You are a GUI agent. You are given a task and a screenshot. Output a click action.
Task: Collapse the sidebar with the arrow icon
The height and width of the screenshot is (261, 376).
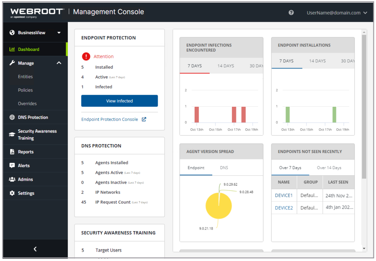[x=35, y=249]
